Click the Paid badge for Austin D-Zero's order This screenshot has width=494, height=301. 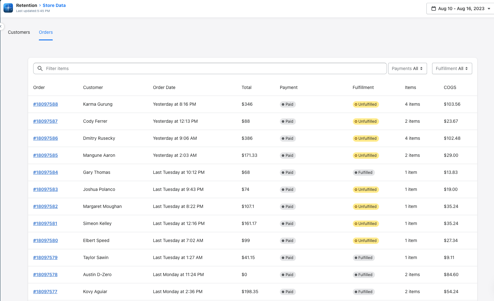288,275
